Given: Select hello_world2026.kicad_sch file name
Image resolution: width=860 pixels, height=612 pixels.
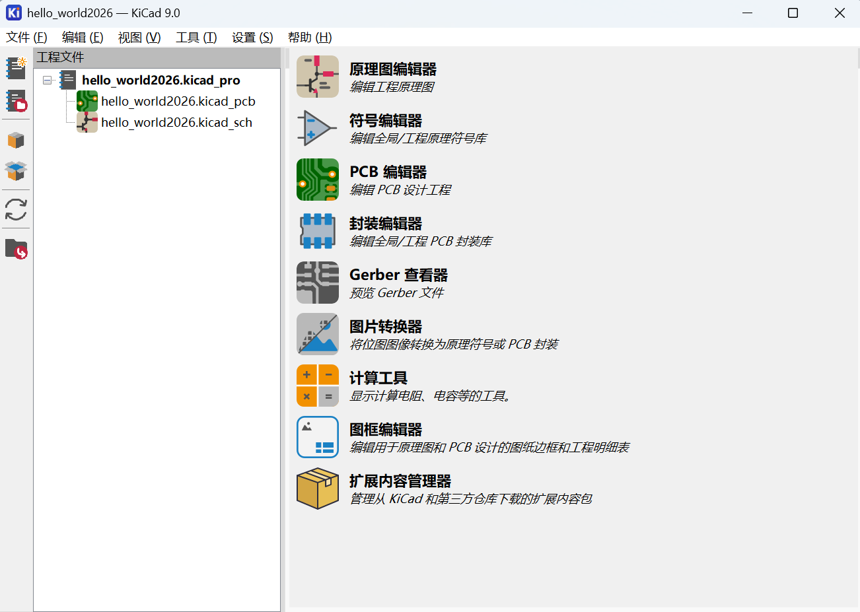Looking at the screenshot, I should tap(177, 122).
